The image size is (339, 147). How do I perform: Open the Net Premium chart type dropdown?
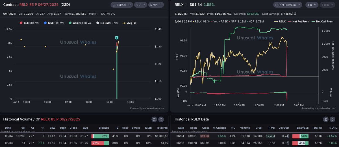[288, 5]
